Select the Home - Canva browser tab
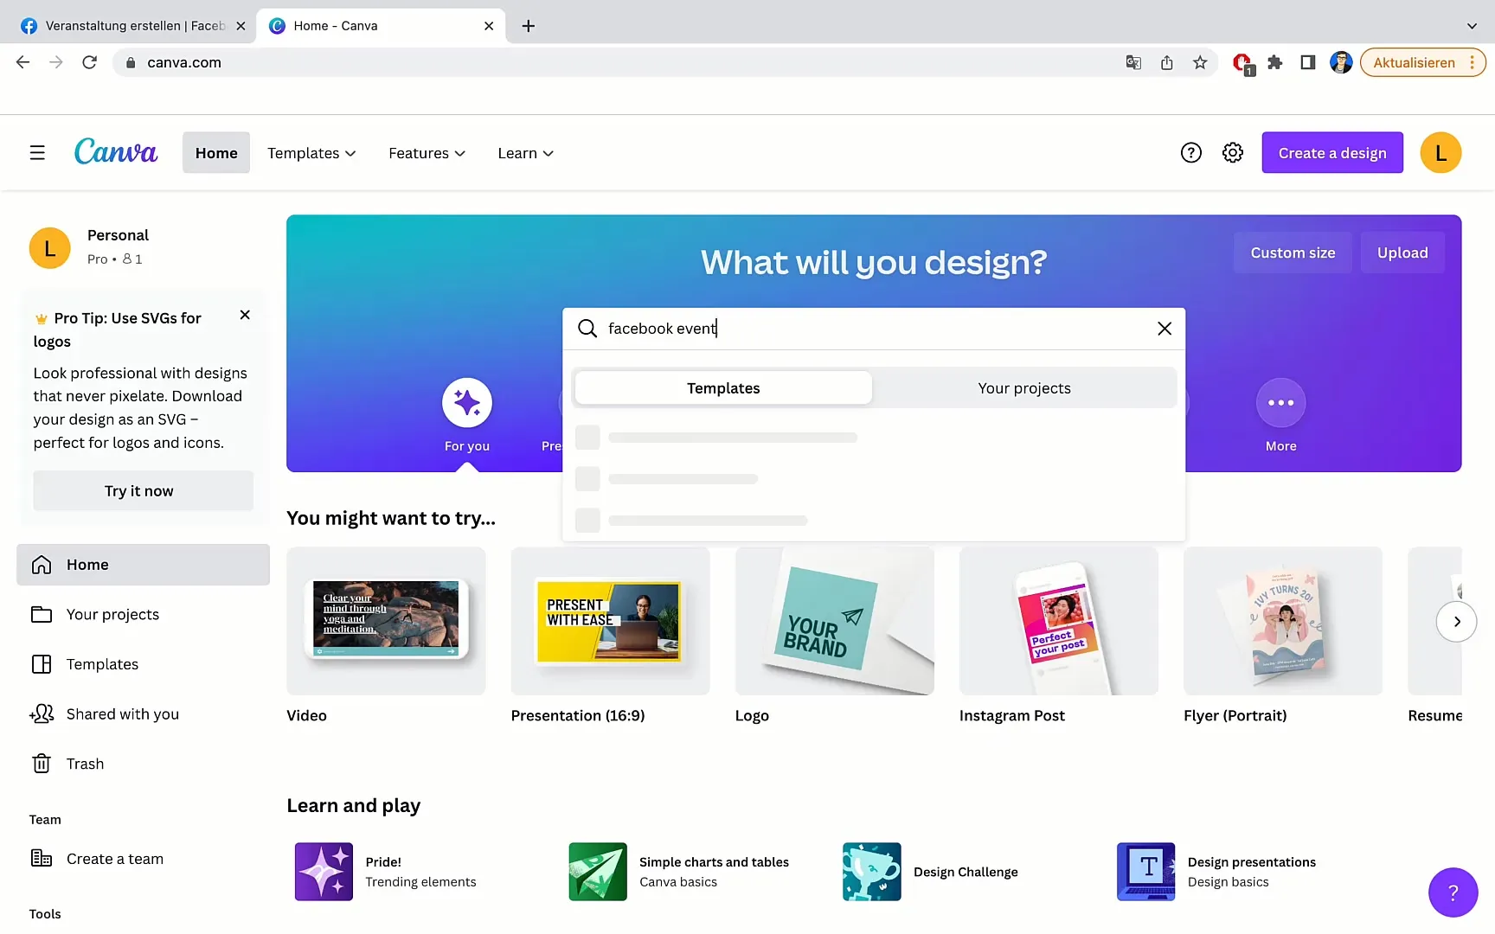The image size is (1495, 934). coord(381,26)
